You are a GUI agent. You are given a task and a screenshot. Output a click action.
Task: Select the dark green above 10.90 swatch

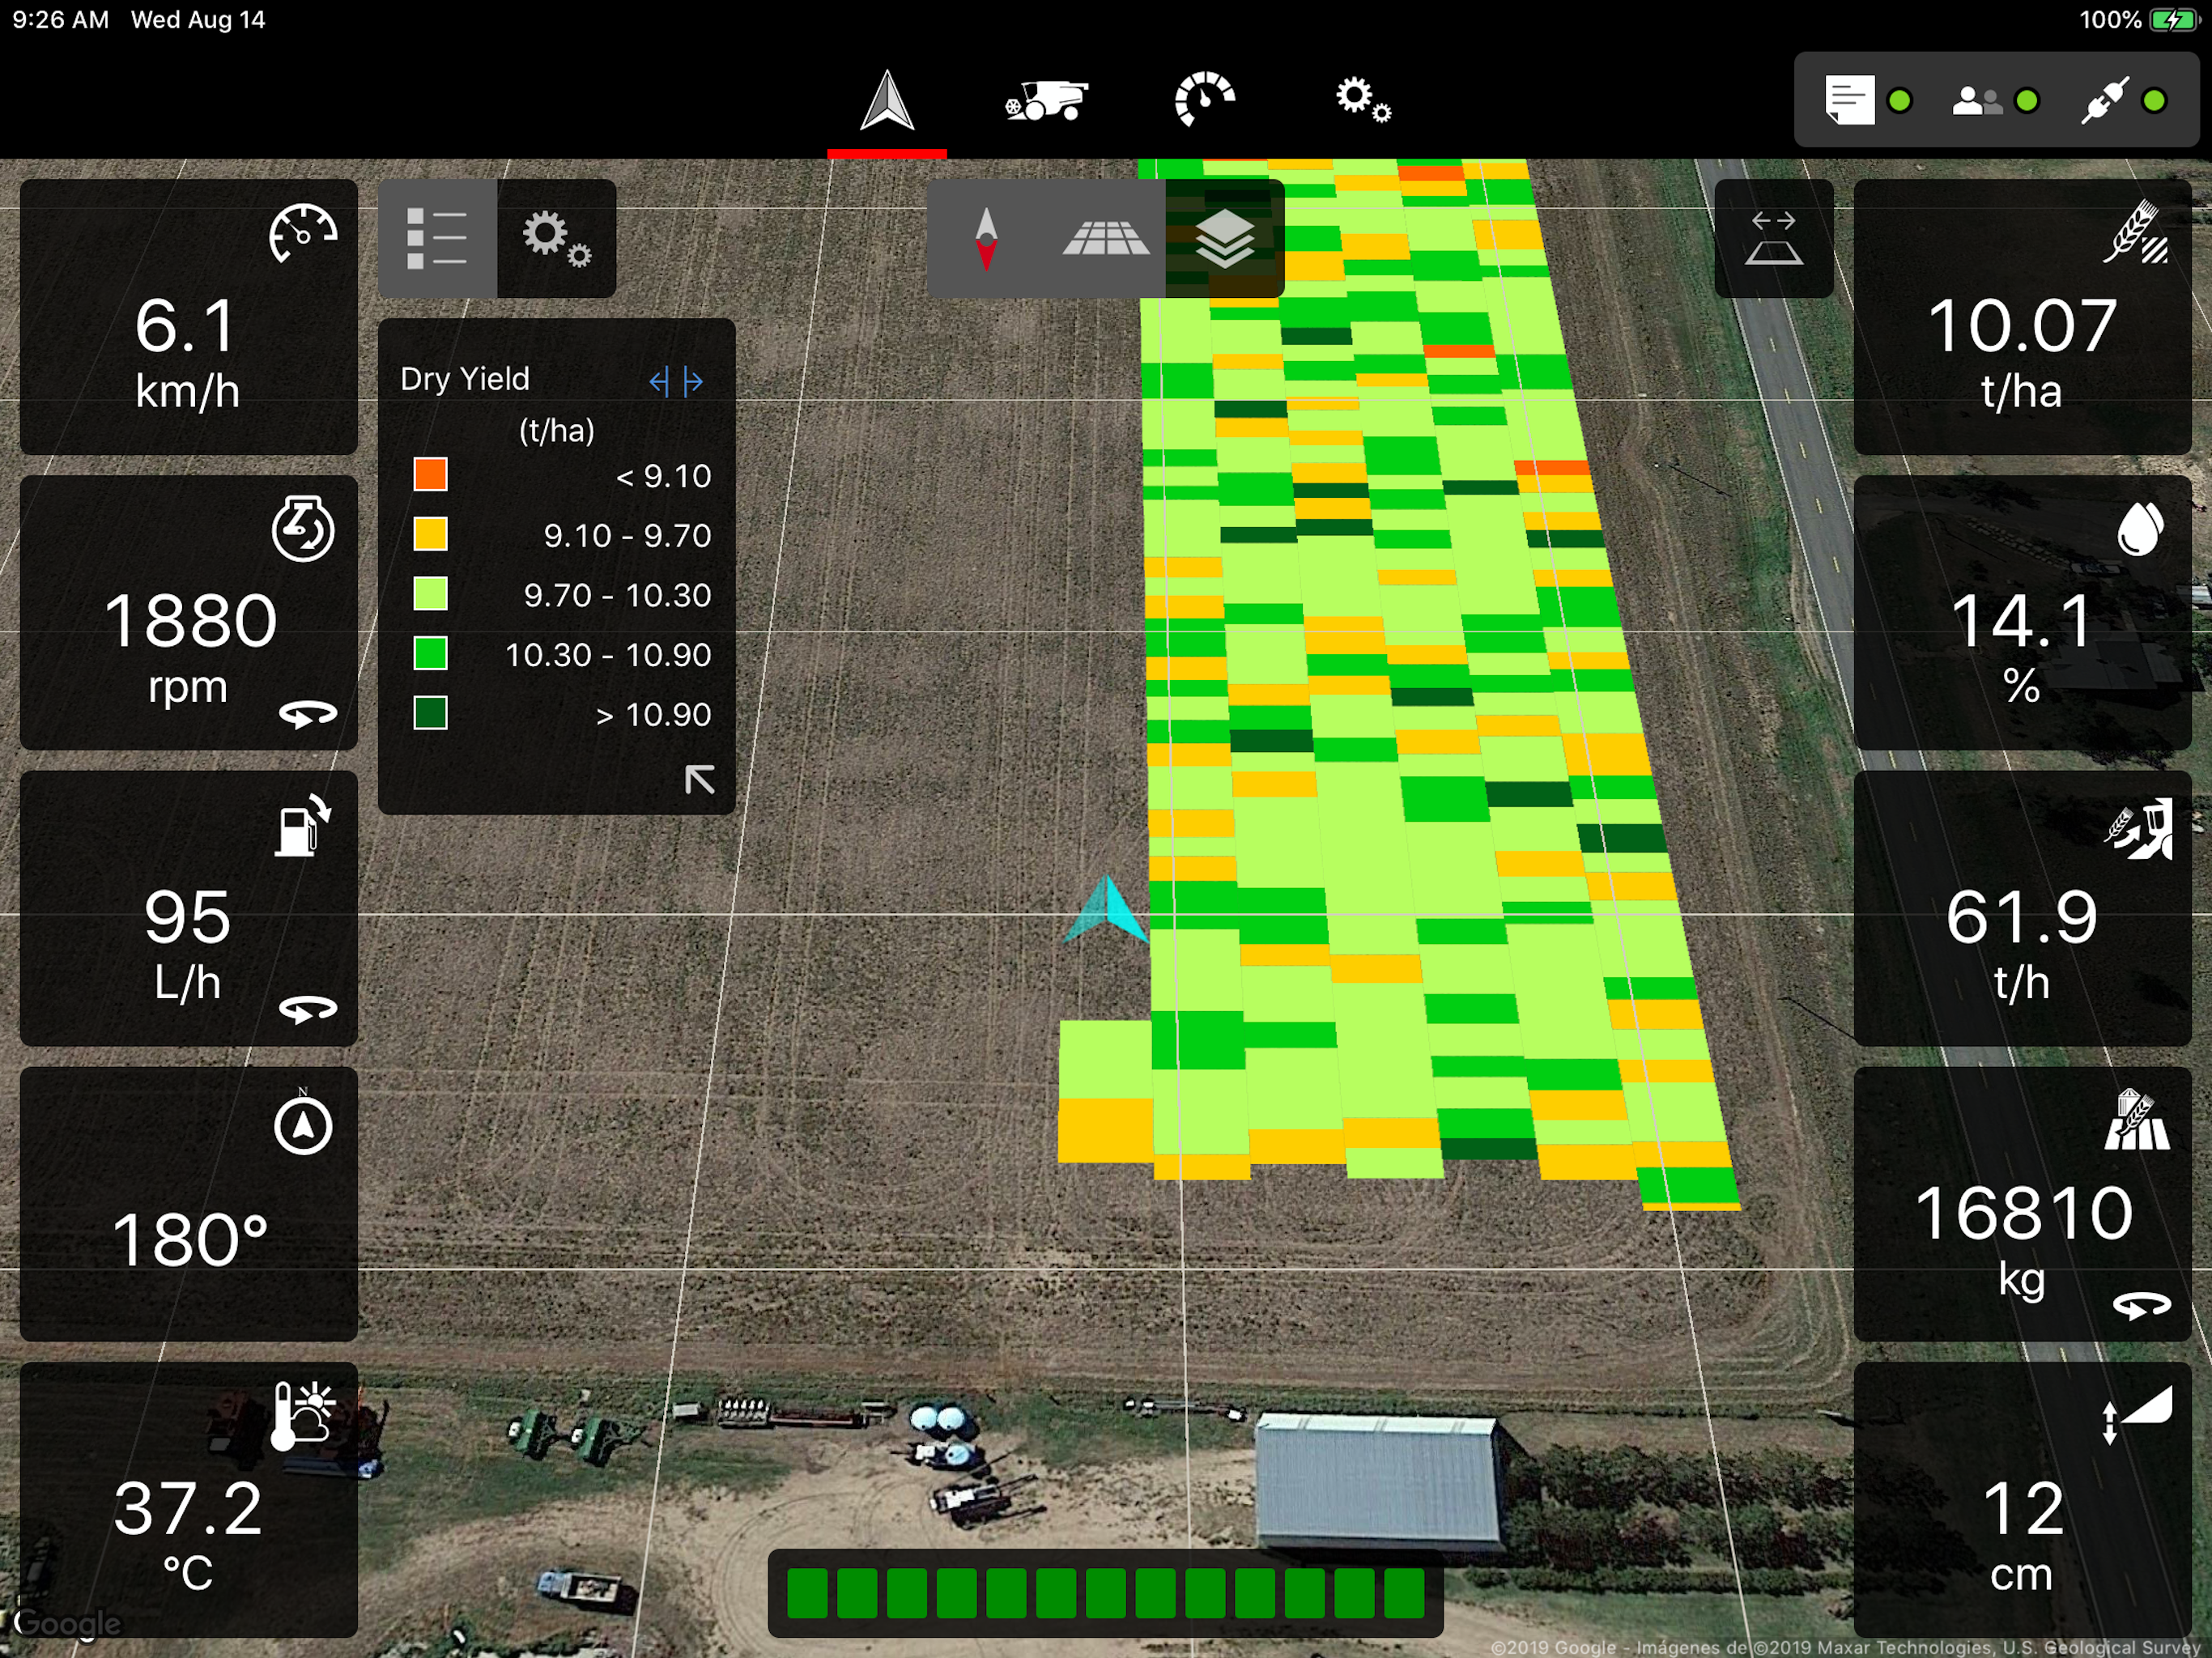click(x=430, y=713)
